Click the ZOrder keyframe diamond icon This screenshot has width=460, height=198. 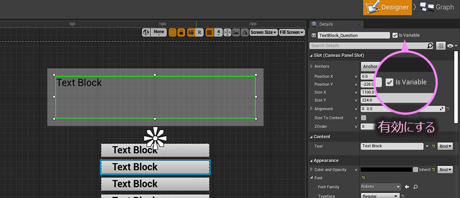click(x=356, y=127)
